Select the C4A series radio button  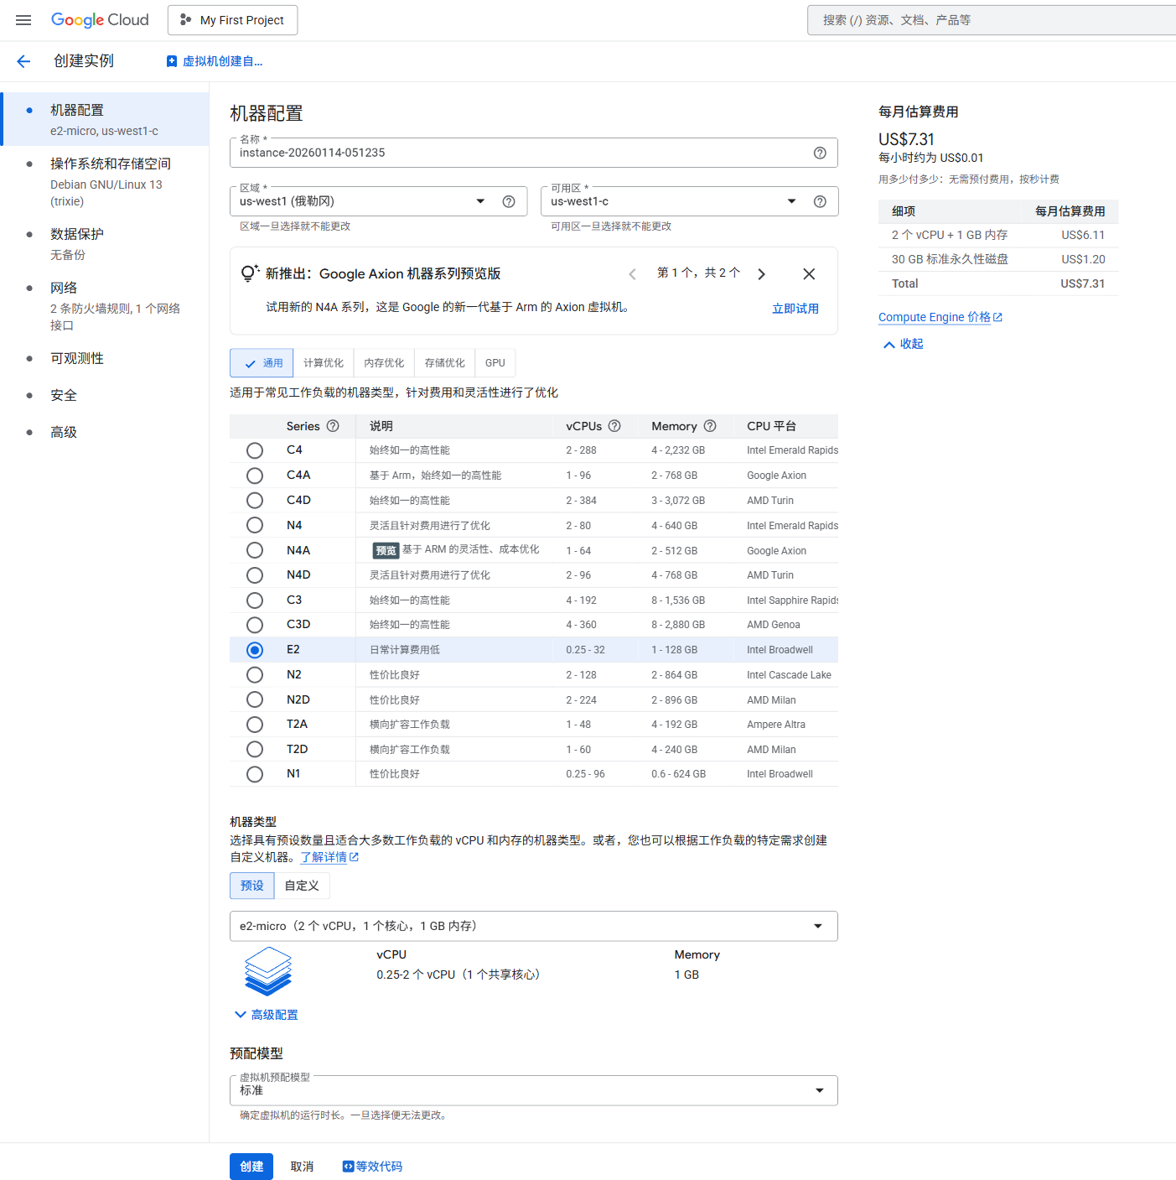click(x=255, y=476)
